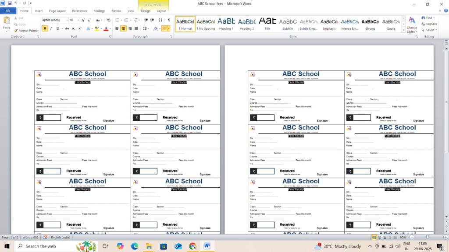
Task: Click the Grow Font icon
Action: pos(83,20)
